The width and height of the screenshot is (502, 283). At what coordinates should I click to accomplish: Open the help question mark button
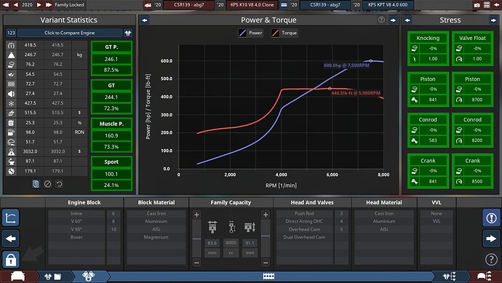[x=491, y=259]
